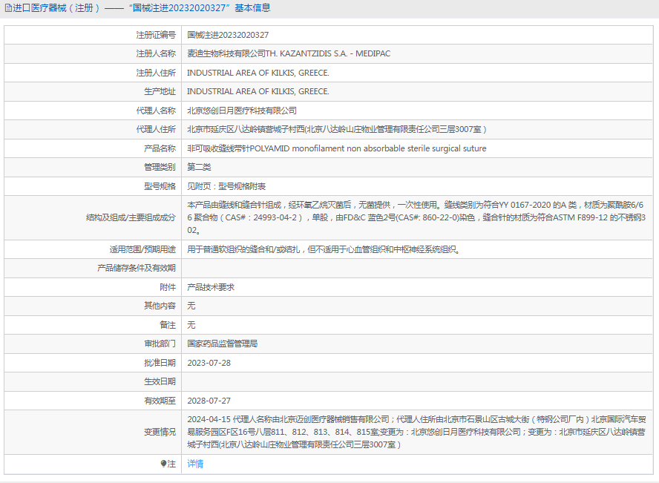This screenshot has width=659, height=483.
Task: Click the 详情 link in the 注 row
Action: 195,464
